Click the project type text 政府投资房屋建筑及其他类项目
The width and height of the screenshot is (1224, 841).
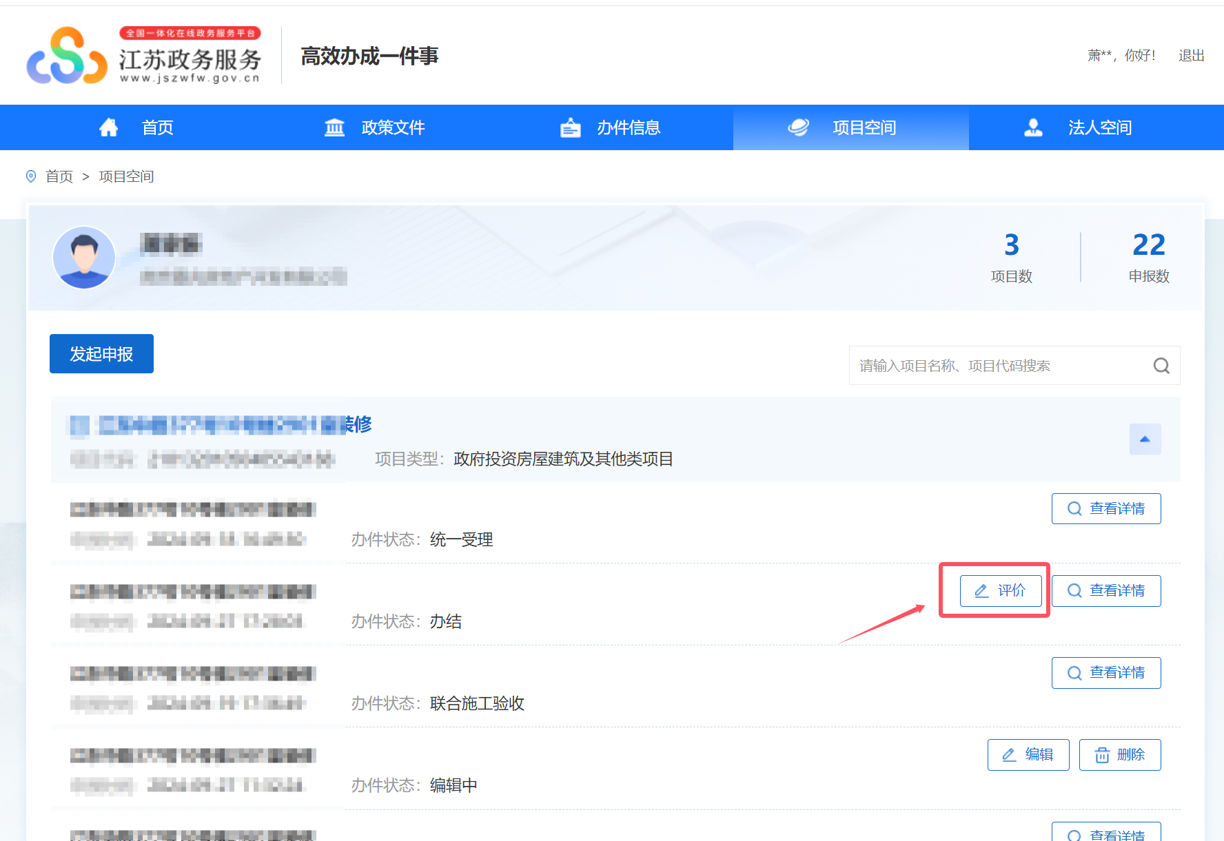pyautogui.click(x=563, y=459)
